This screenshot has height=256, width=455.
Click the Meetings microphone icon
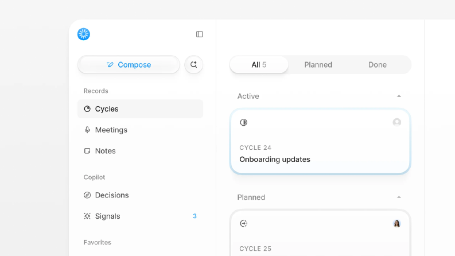(x=87, y=130)
